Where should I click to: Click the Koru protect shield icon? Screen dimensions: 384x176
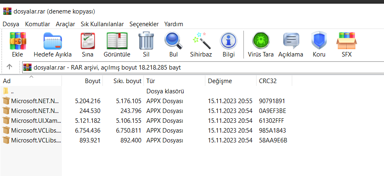point(319,41)
